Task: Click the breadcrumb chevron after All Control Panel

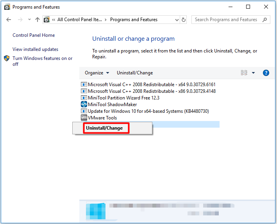Action: (105, 20)
